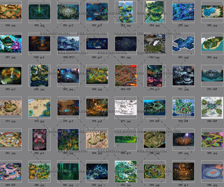Select the 080.GIF floating islands thumbnail
Viewport: 224px width, 187px height.
pos(212,108)
